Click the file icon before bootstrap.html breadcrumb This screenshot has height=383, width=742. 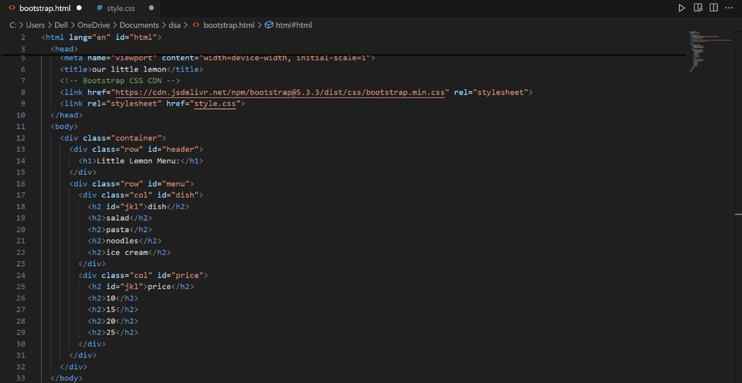tap(196, 25)
